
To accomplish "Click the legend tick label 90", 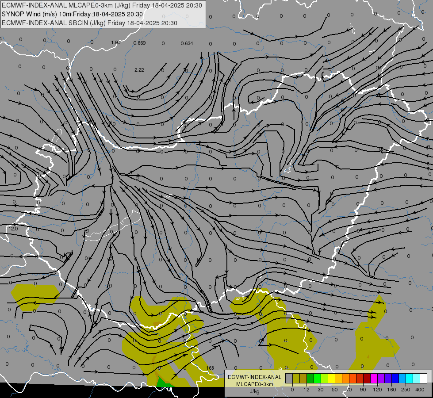I will click(x=363, y=390).
